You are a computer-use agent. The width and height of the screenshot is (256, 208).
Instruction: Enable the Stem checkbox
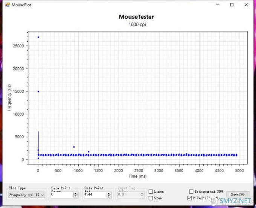pos(151,198)
